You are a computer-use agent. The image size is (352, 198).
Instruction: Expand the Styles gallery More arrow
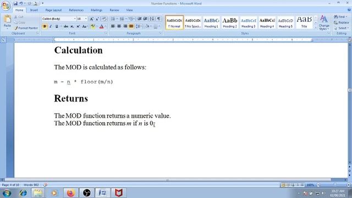[x=316, y=28]
